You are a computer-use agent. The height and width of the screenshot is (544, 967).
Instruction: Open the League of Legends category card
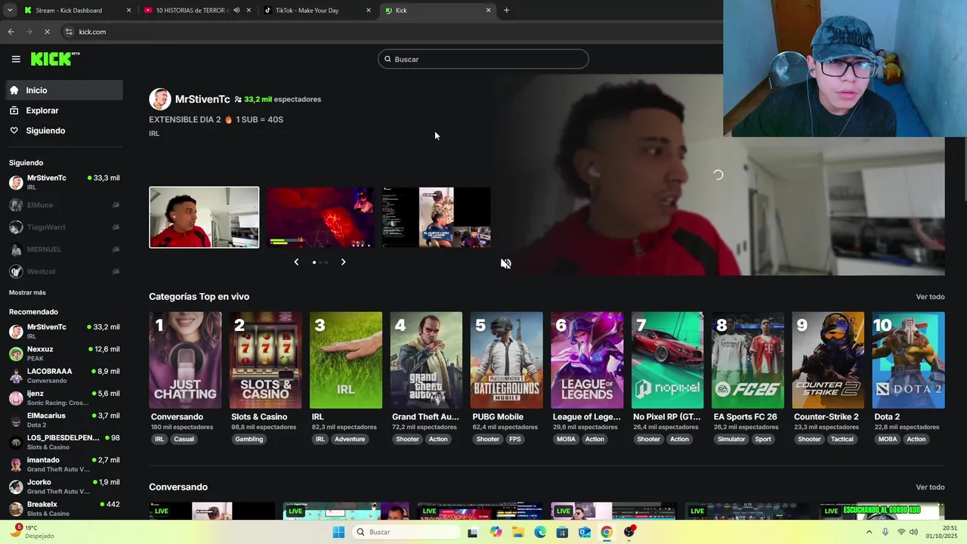[587, 360]
